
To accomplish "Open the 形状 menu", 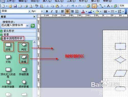I will coord(83,1).
